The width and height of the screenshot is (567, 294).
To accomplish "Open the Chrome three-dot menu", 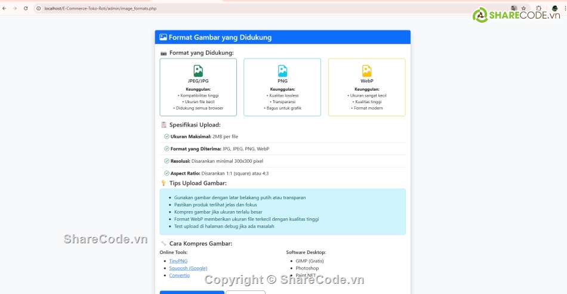I will [562, 8].
